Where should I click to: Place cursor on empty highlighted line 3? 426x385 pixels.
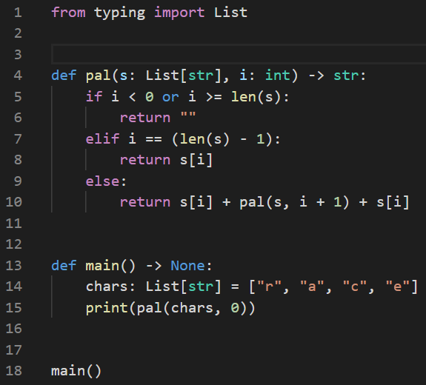(x=239, y=54)
